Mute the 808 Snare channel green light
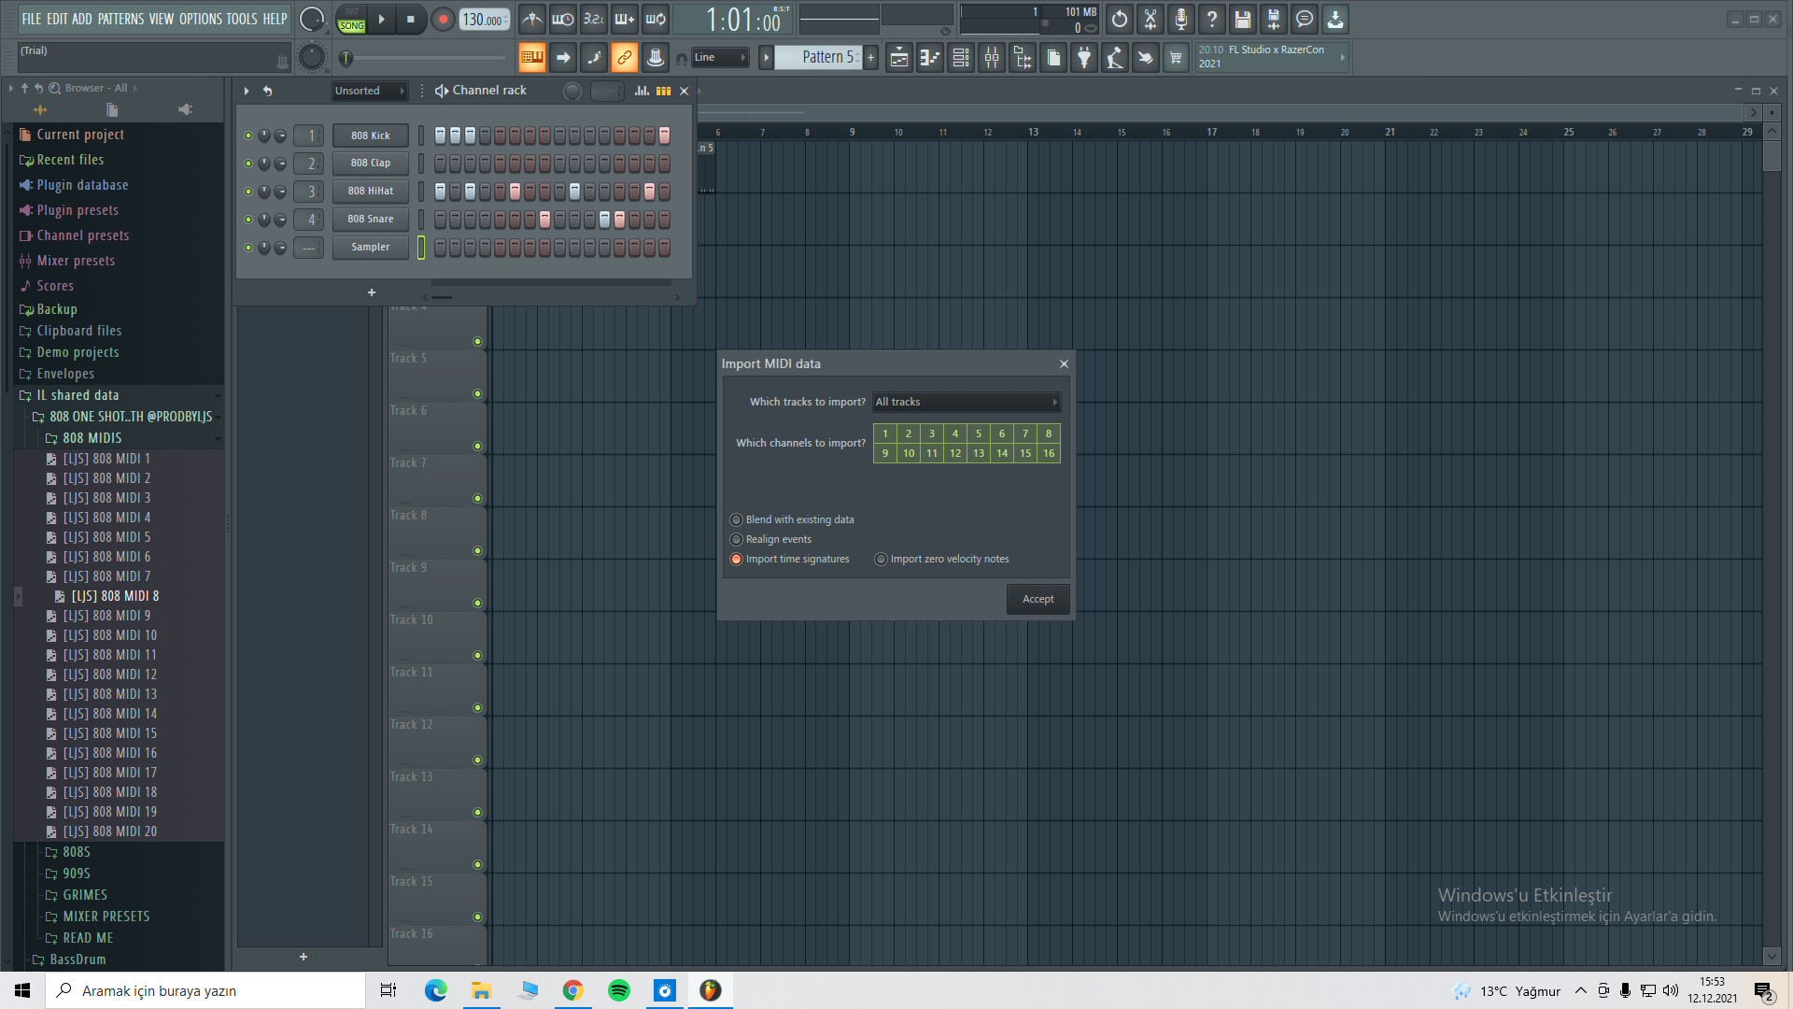1793x1009 pixels. [248, 220]
